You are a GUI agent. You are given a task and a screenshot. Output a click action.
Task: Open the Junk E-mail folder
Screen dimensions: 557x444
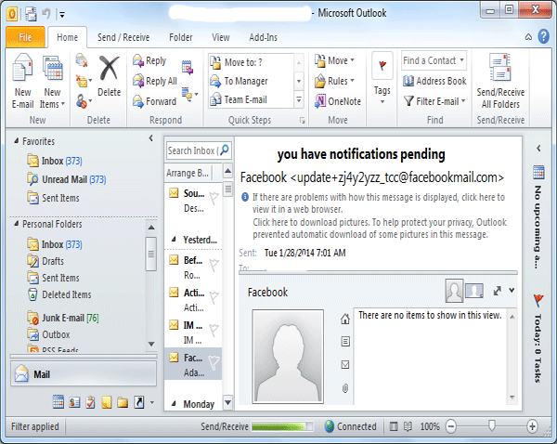click(63, 318)
